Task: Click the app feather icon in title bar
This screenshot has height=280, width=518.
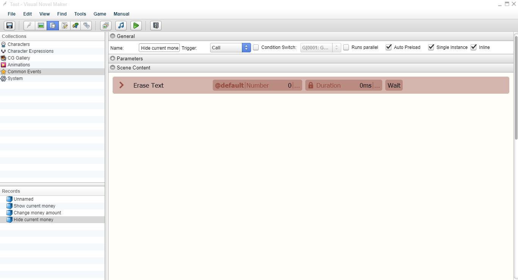Action: [x=5, y=4]
